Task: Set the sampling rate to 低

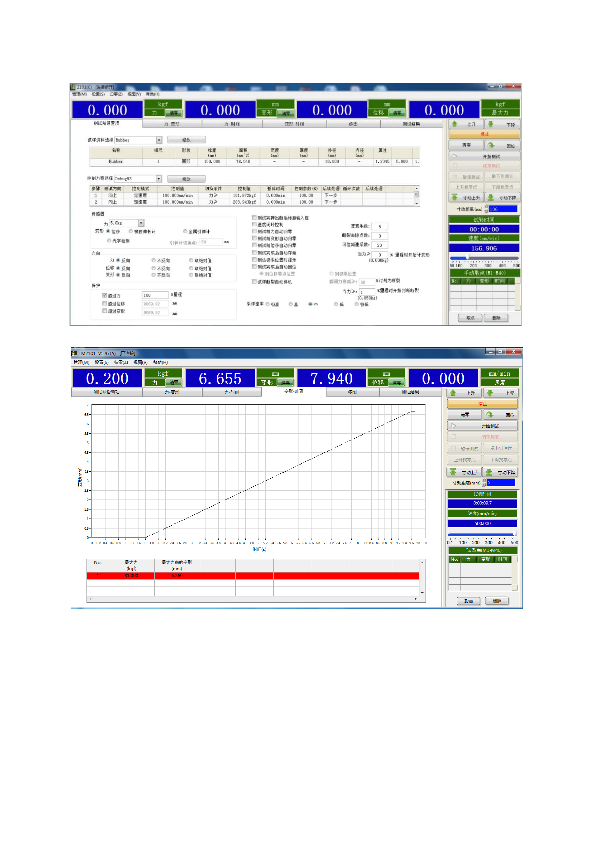Action: click(336, 304)
